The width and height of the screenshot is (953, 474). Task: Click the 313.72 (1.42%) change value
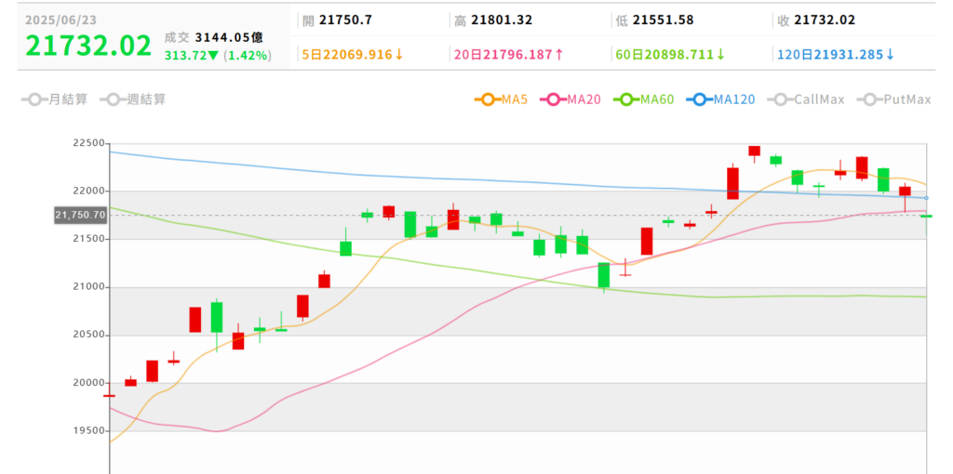tap(218, 56)
